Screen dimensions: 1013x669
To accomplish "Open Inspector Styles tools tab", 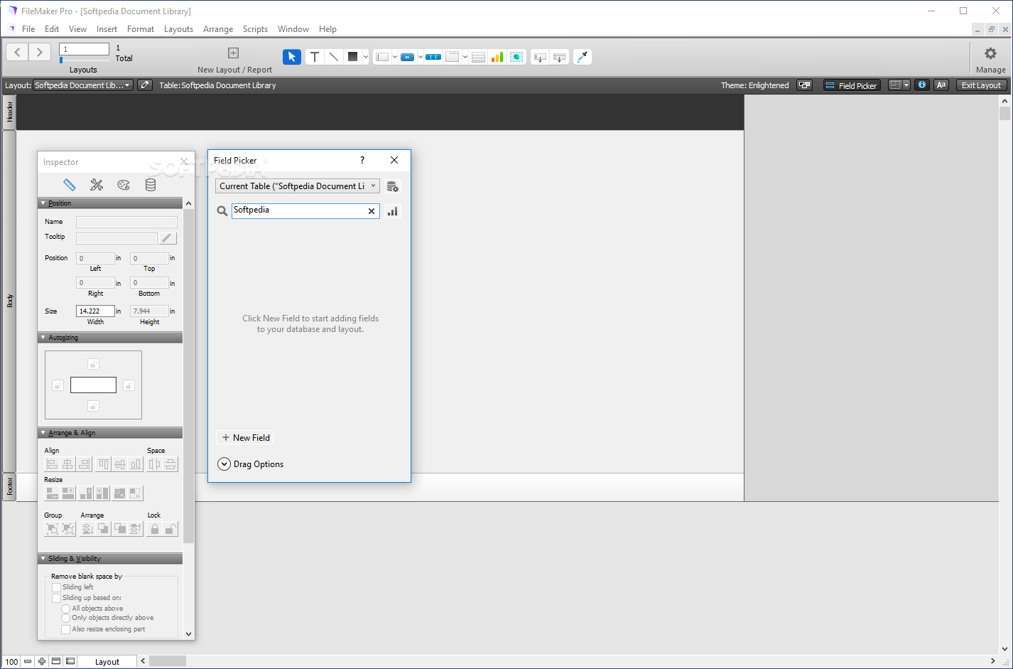I will pos(97,185).
